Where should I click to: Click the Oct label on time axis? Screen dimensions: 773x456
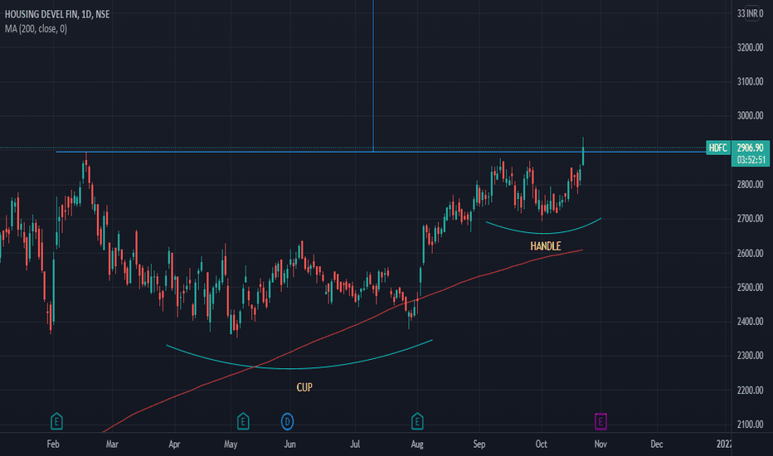point(542,444)
